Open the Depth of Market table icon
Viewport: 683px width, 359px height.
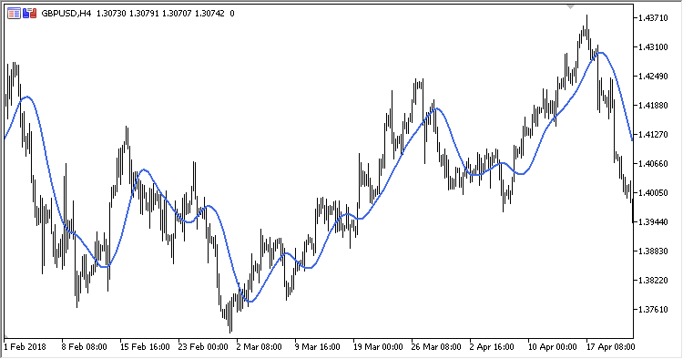click(14, 14)
